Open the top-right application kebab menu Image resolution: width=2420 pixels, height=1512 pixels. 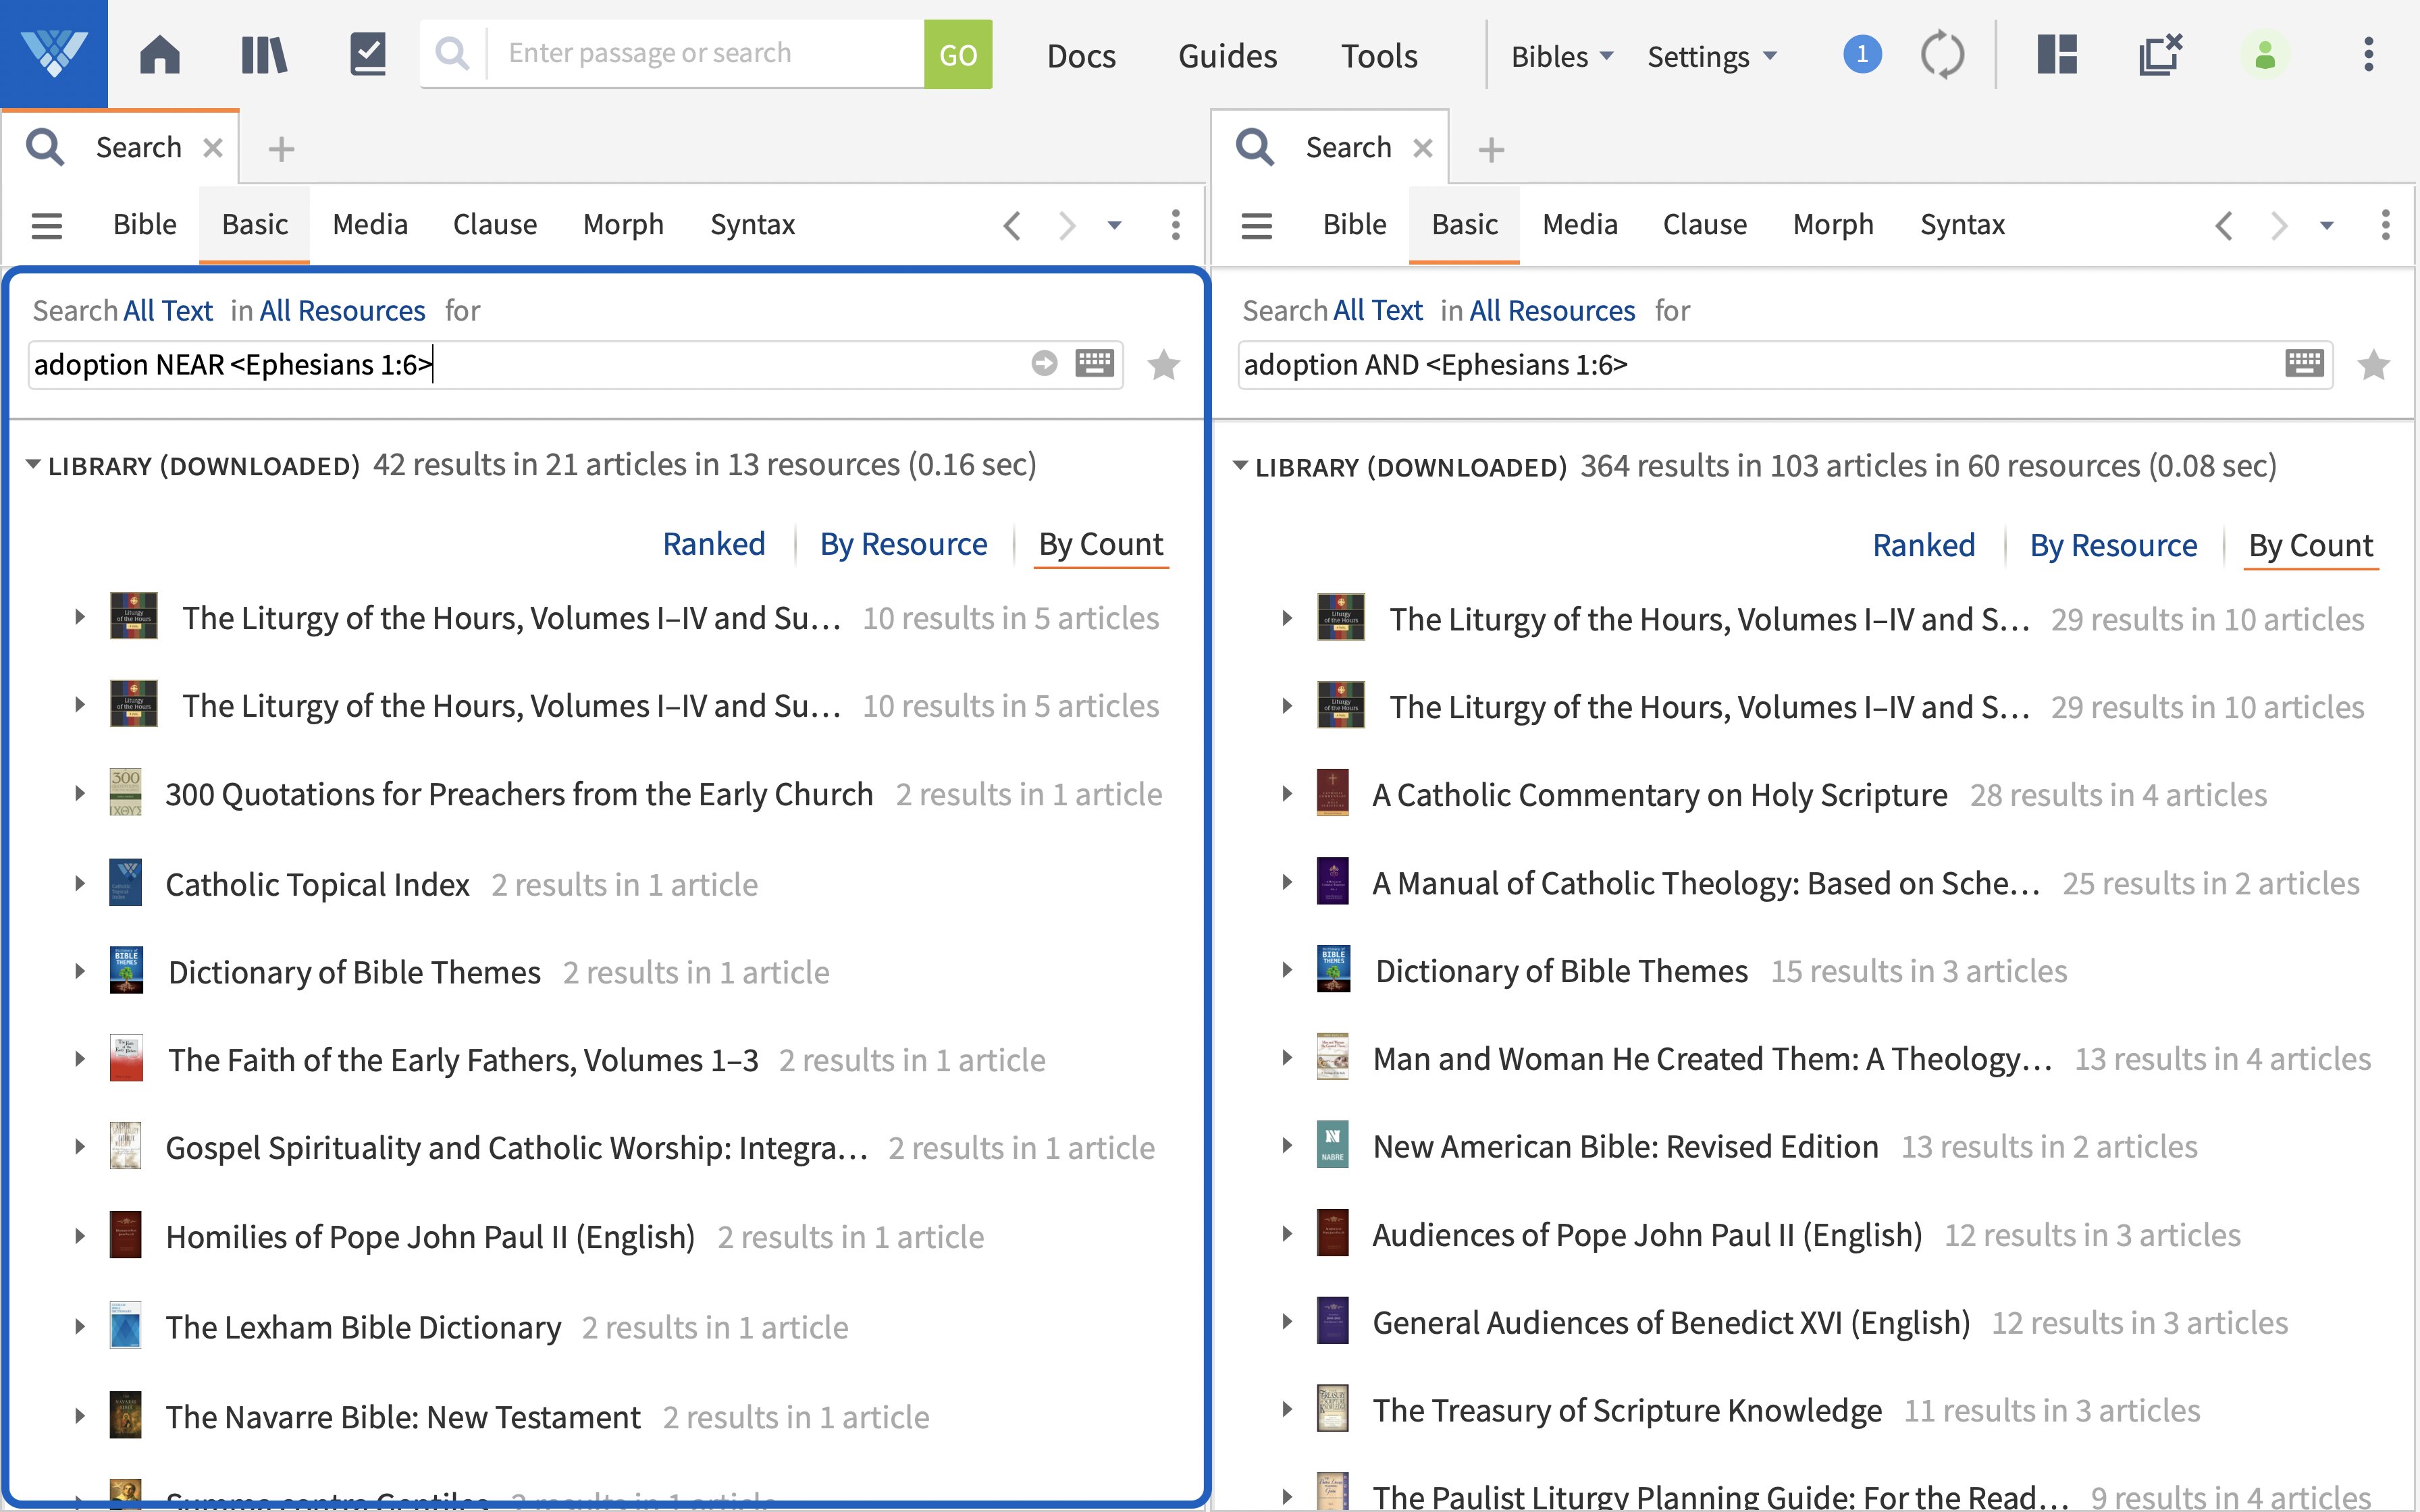[x=2368, y=54]
